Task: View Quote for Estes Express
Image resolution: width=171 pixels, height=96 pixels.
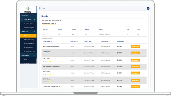Action: pyautogui.click(x=135, y=53)
